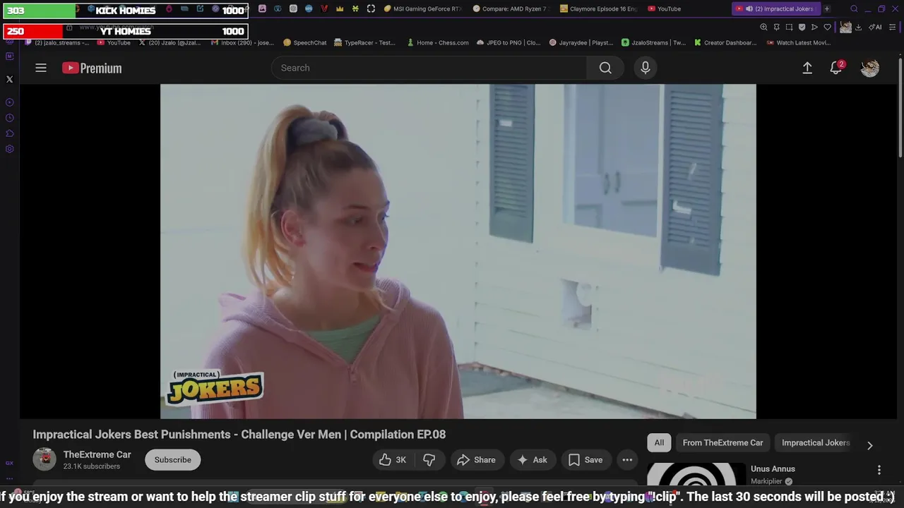Open TheExtreme Car channel name link
904x508 pixels.
point(97,454)
